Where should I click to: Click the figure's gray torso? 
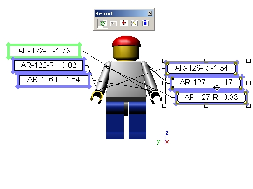coord(126,79)
